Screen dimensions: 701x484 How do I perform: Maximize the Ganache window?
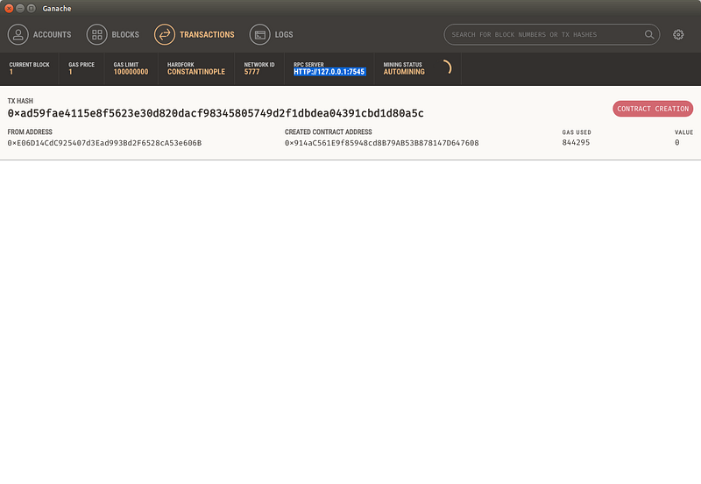32,8
